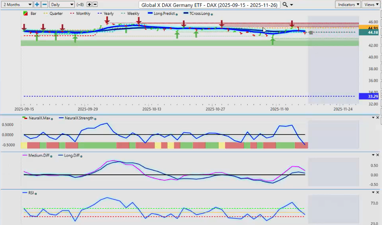
Task: Click the gray predicted price marker square
Action: [311, 33]
